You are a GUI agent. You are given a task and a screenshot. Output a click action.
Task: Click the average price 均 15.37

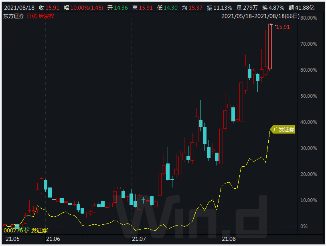(x=192, y=8)
